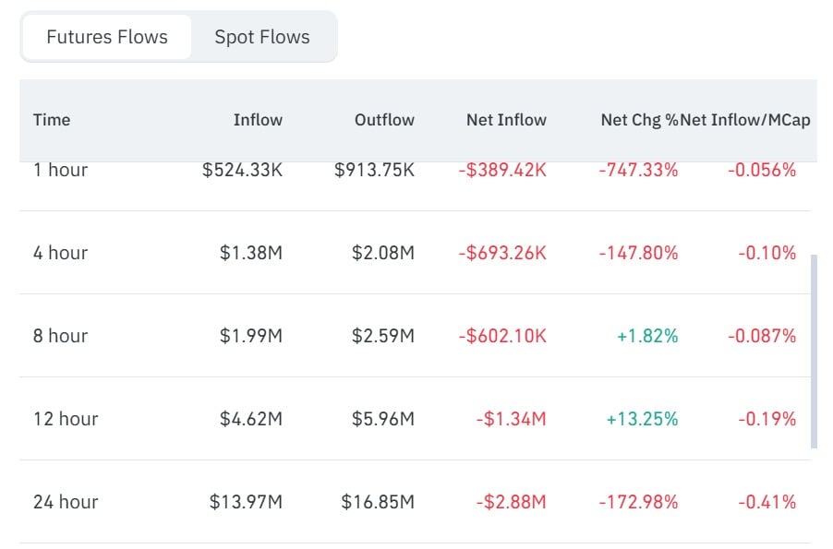The height and width of the screenshot is (549, 833).
Task: Click the Net Inflow column header
Action: tap(506, 120)
